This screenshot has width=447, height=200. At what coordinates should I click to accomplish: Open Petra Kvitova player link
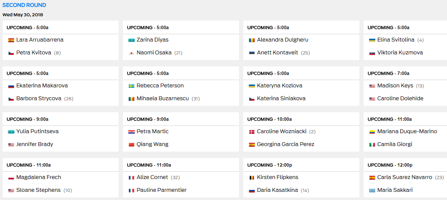[x=34, y=53]
